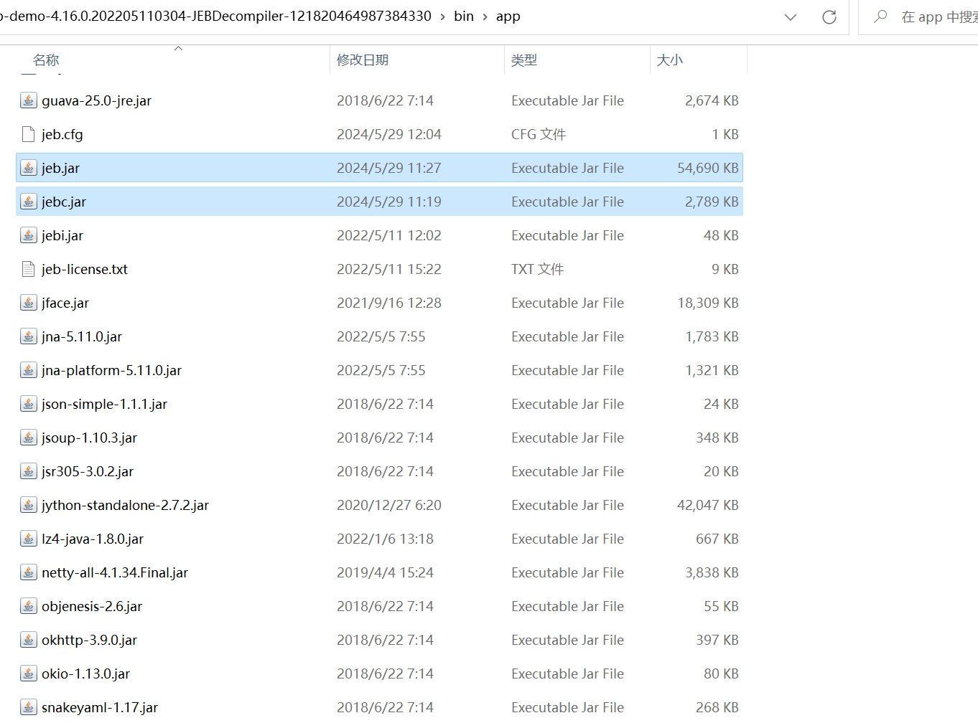This screenshot has height=723, width=978.
Task: Click the refresh icon in address bar
Action: click(829, 17)
